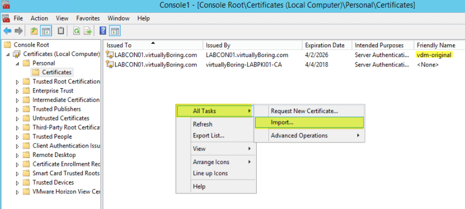The width and height of the screenshot is (465, 209).
Task: Click Export List... in context menu
Action: coord(216,136)
